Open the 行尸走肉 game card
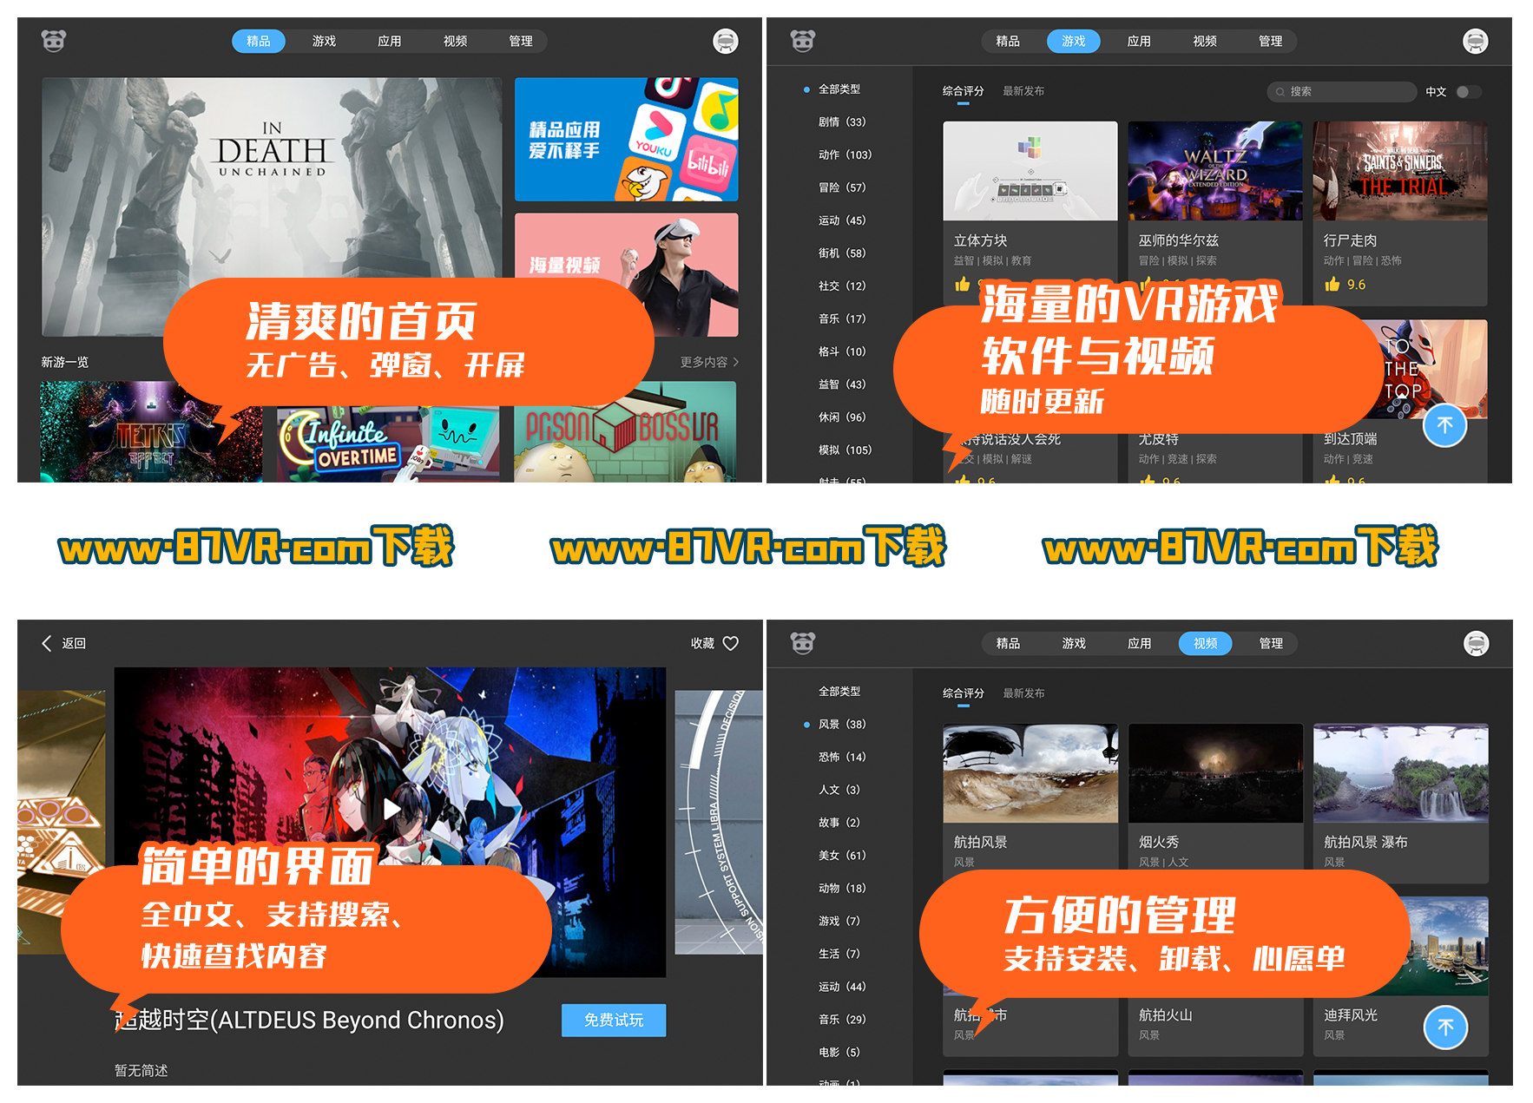The width and height of the screenshot is (1533, 1103). tap(1400, 213)
